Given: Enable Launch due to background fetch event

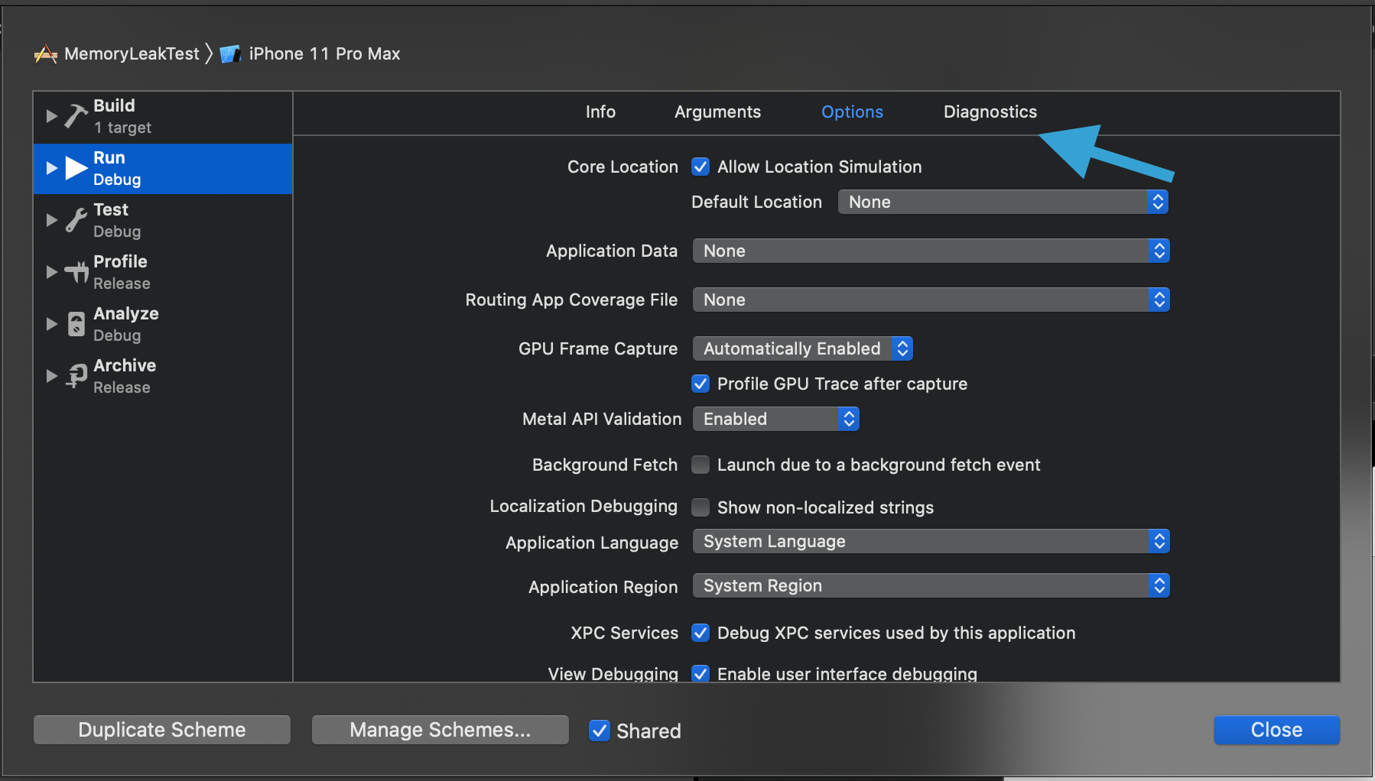Looking at the screenshot, I should point(701,465).
